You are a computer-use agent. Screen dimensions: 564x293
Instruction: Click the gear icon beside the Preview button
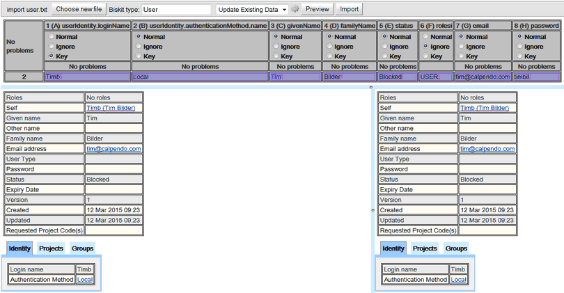point(295,10)
